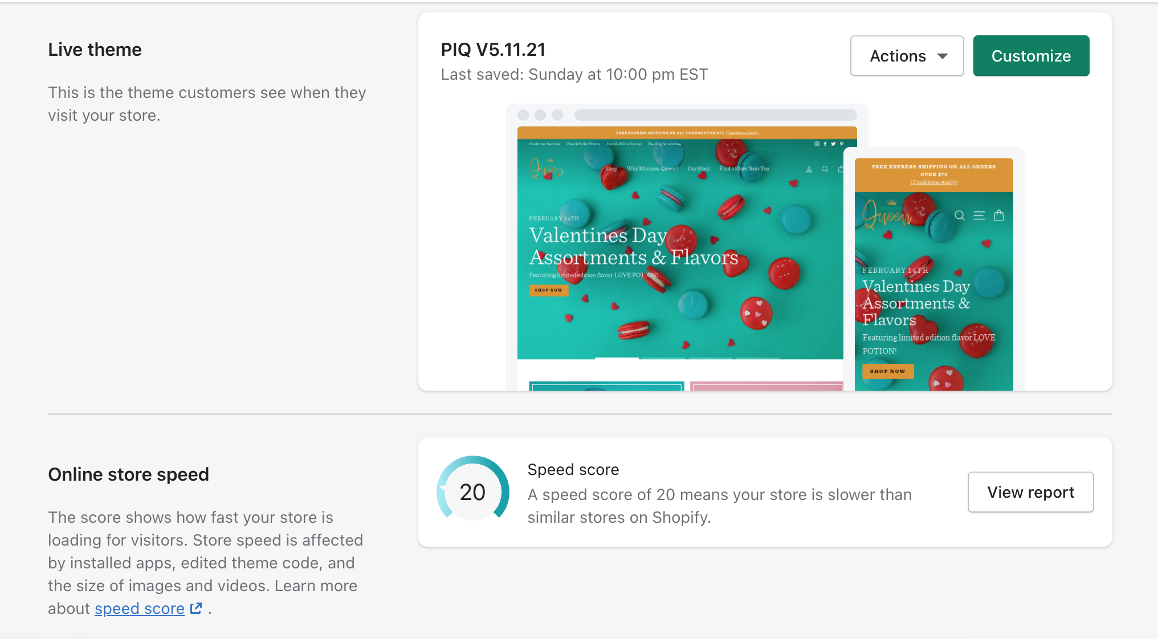This screenshot has height=639, width=1158.
Task: Click the Customize button
Action: (x=1031, y=55)
